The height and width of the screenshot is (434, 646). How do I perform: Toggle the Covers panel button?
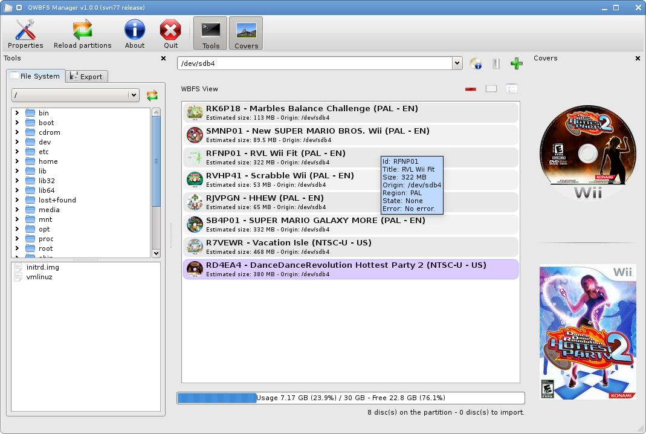(246, 34)
